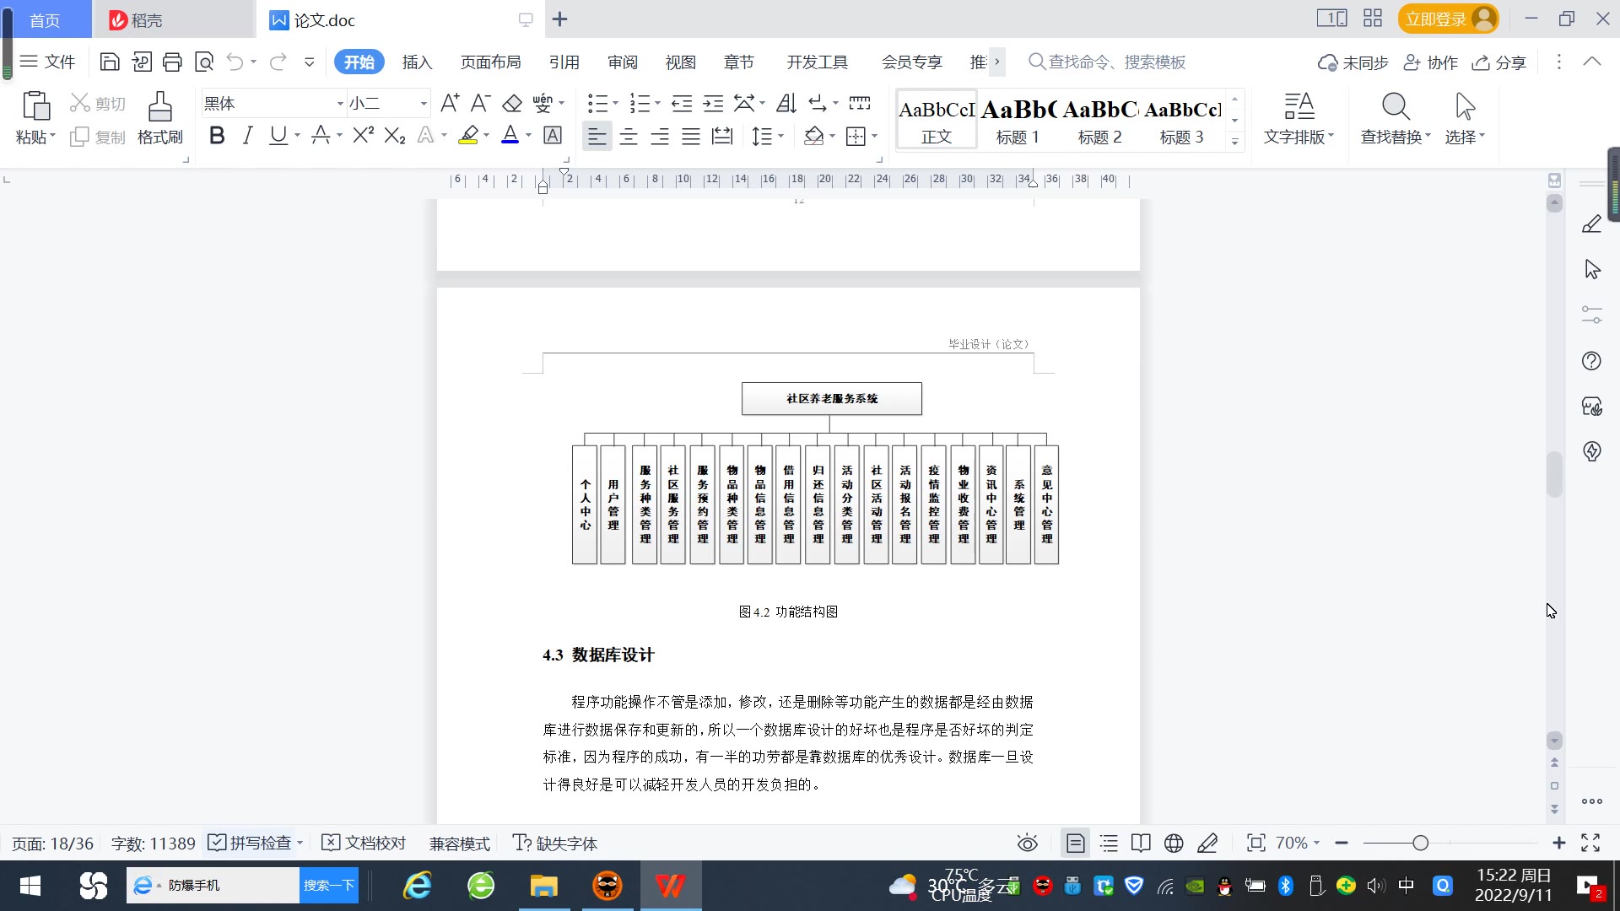Apply superscript formatting

pyautogui.click(x=363, y=135)
